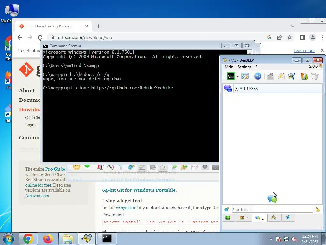Click the network tray icon

(x=286, y=239)
